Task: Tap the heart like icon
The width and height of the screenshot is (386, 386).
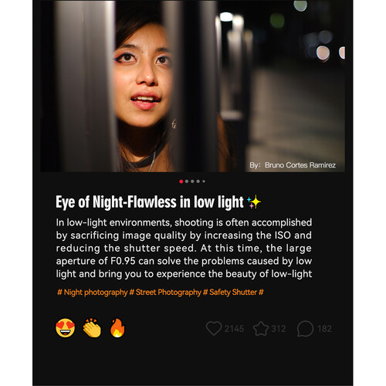Action: (x=214, y=328)
